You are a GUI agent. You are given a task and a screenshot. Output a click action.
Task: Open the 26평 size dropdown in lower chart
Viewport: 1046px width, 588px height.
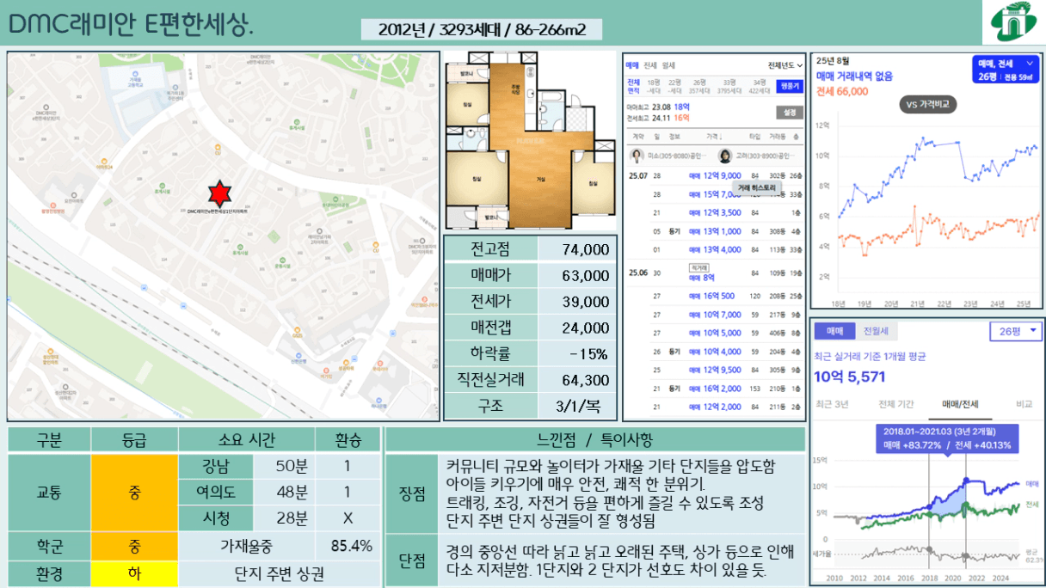click(1015, 331)
